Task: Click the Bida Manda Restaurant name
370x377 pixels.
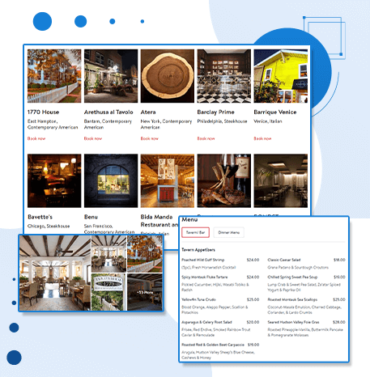Action: coord(159,221)
